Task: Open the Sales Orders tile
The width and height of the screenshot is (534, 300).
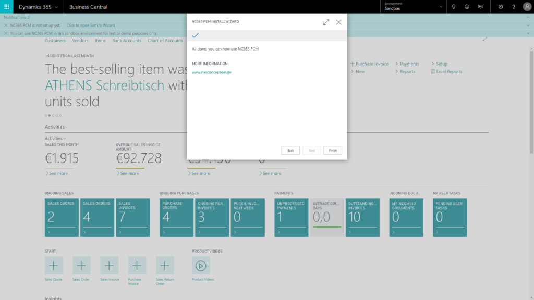Action: click(97, 218)
